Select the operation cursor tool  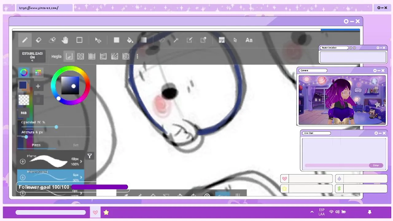[x=235, y=40]
